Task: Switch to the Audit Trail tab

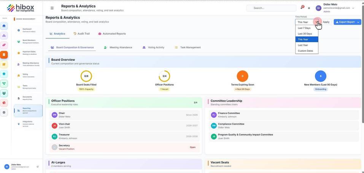Action: pyautogui.click(x=81, y=34)
